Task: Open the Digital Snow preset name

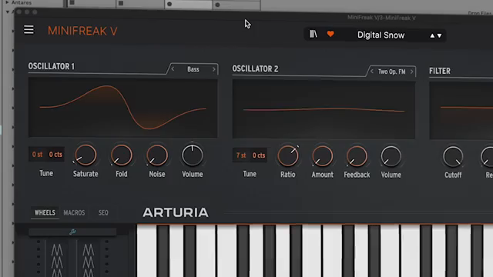Action: click(381, 35)
